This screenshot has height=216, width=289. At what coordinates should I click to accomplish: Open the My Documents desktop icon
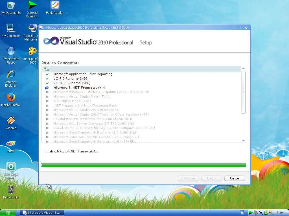[11, 8]
